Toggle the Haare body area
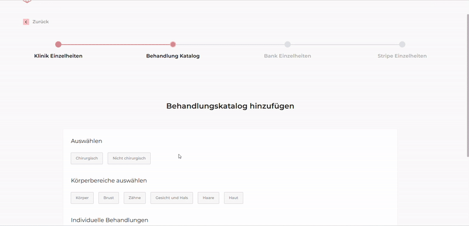The width and height of the screenshot is (469, 226). pyautogui.click(x=208, y=198)
